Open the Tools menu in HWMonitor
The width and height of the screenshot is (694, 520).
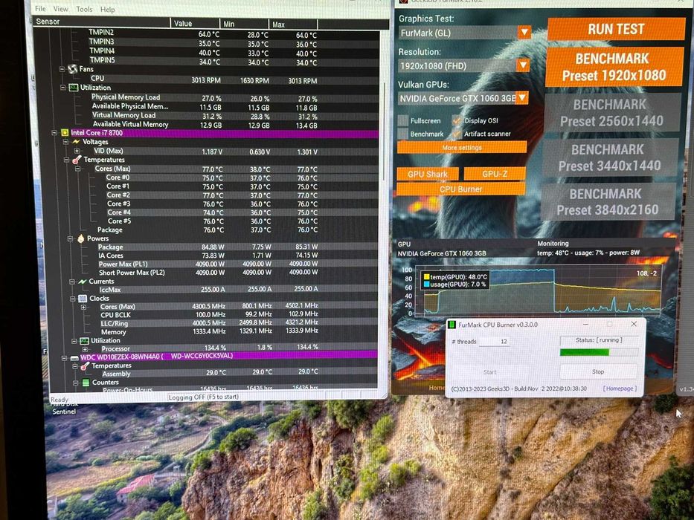point(84,9)
